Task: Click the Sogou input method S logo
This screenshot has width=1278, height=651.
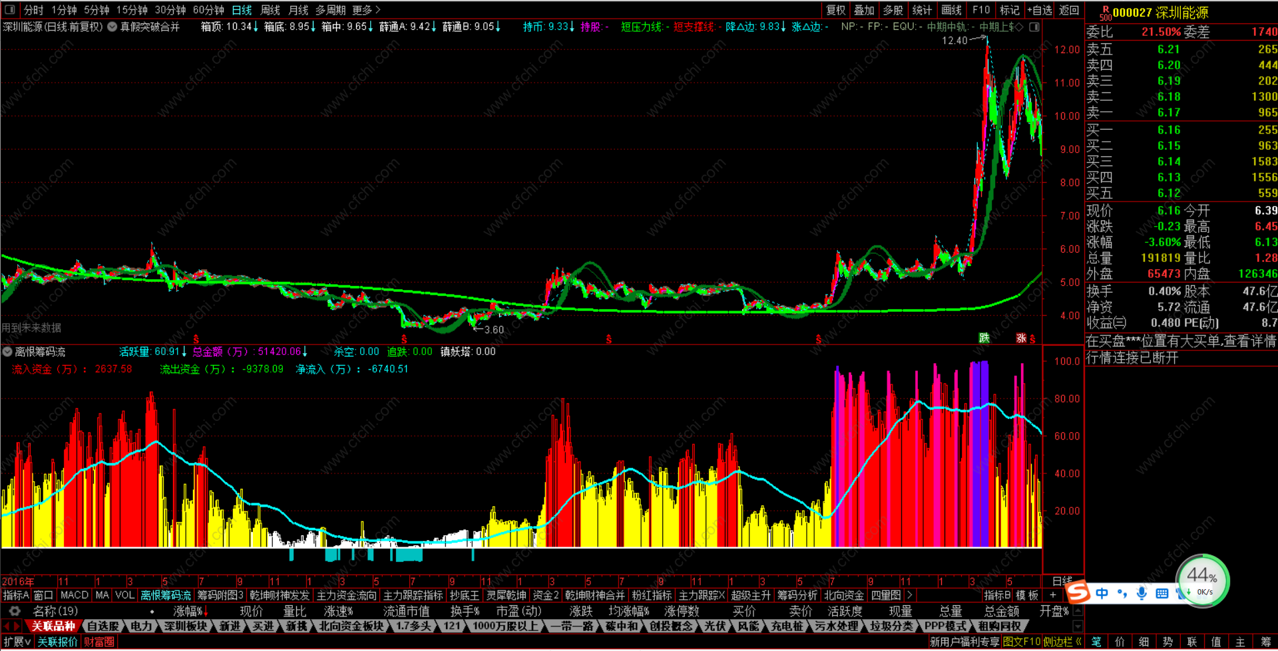Action: click(1078, 592)
